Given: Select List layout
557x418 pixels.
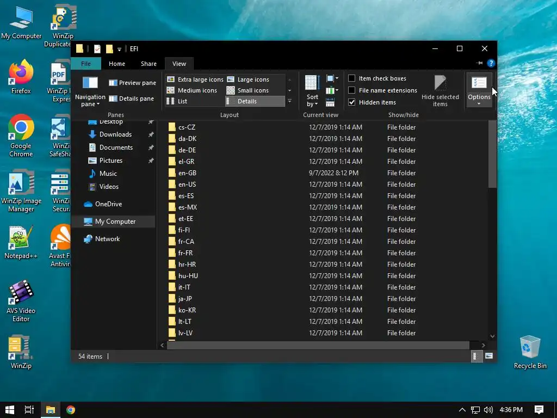Looking at the screenshot, I should tap(177, 101).
